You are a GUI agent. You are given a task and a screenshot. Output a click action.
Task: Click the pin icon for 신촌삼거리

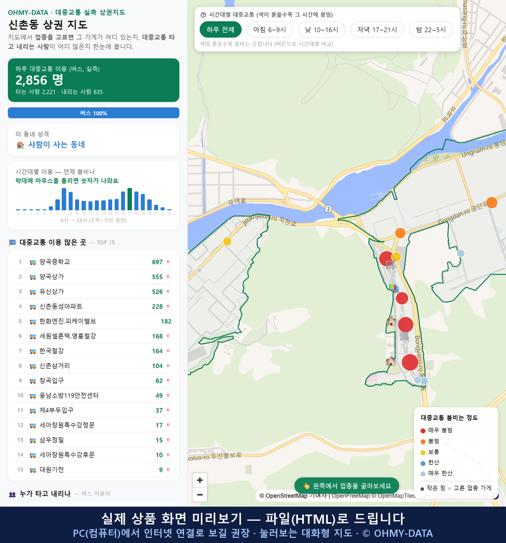pos(168,366)
